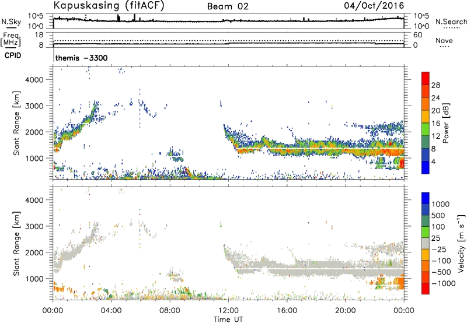The height and width of the screenshot is (323, 467).
Task: Click the '-25' velocity colorbar tick label
Action: point(439,249)
